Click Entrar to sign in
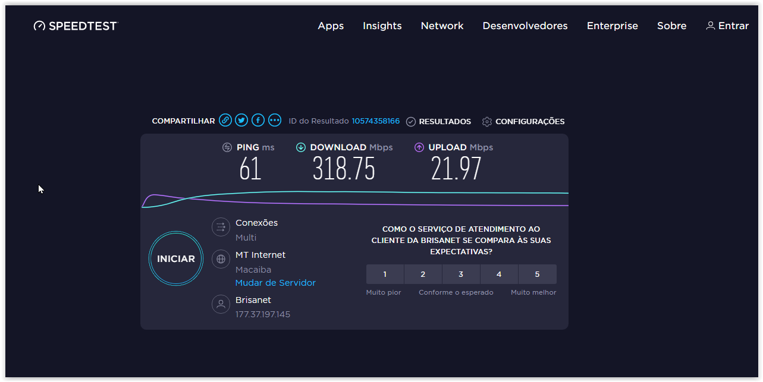Image resolution: width=763 pixels, height=382 pixels. click(733, 26)
